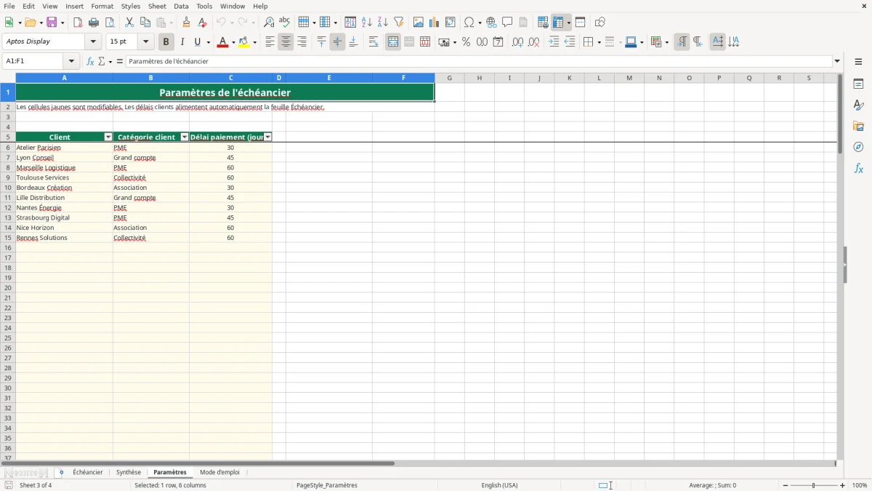
Task: Open sidebar Navigator panel
Action: (858, 147)
